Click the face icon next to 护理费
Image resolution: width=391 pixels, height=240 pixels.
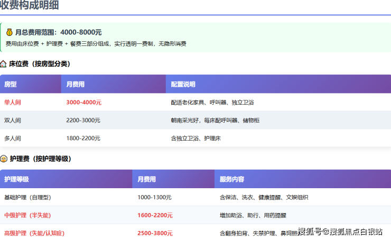click(x=4, y=159)
